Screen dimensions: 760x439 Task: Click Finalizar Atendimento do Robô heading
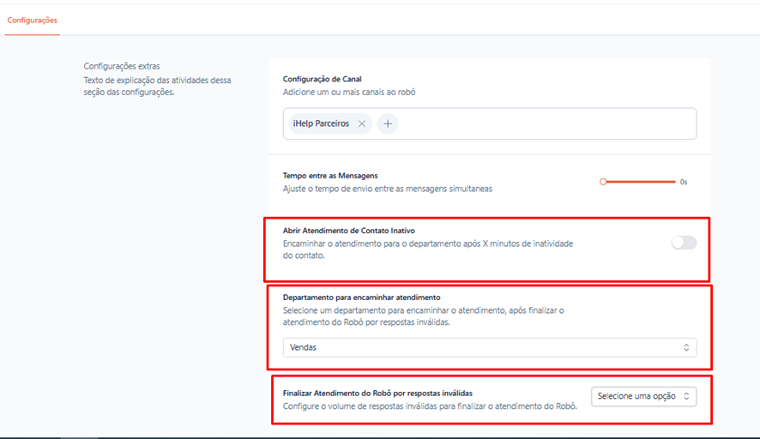point(377,393)
